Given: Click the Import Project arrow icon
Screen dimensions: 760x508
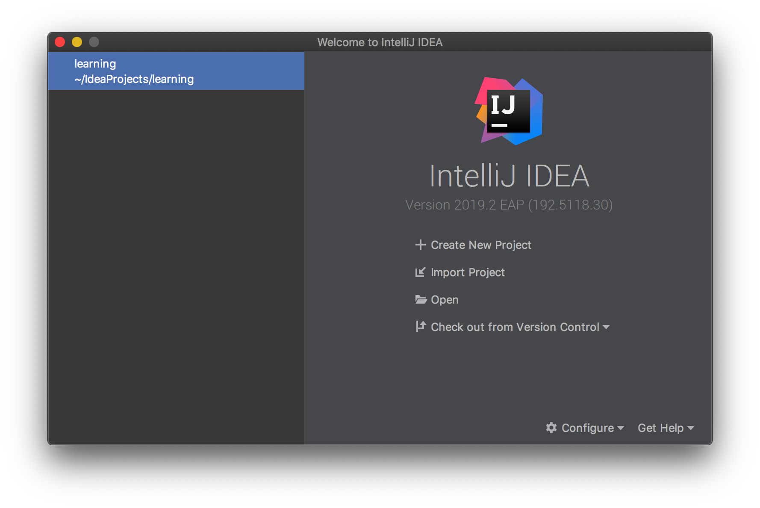Looking at the screenshot, I should (x=421, y=272).
